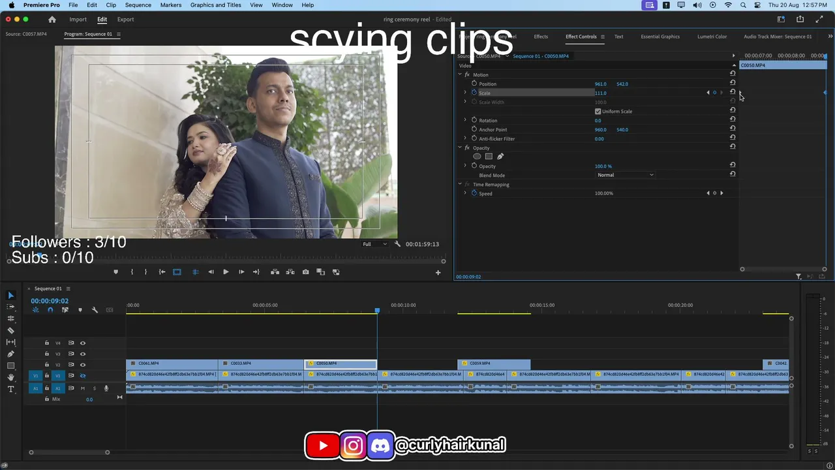Viewport: 835px width, 470px height.
Task: Toggle V3 track output eye
Action: click(82, 354)
